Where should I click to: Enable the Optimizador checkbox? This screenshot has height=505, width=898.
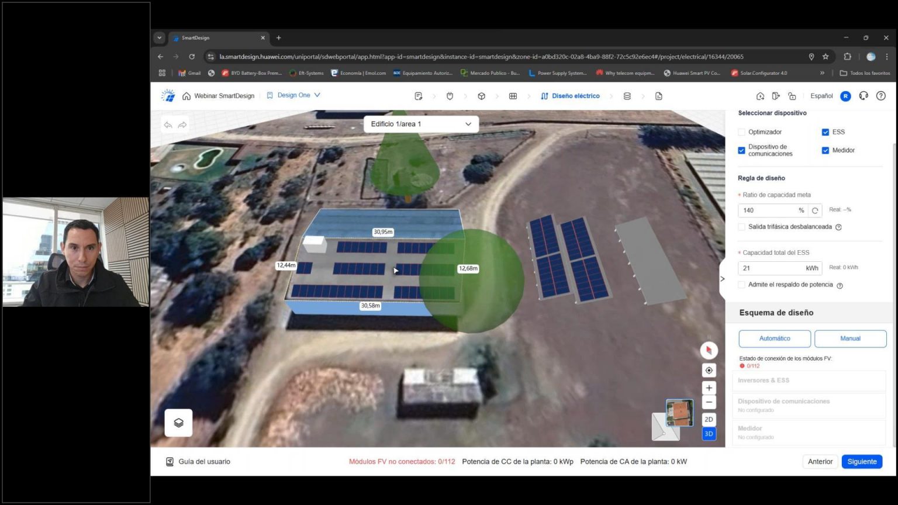coord(741,132)
